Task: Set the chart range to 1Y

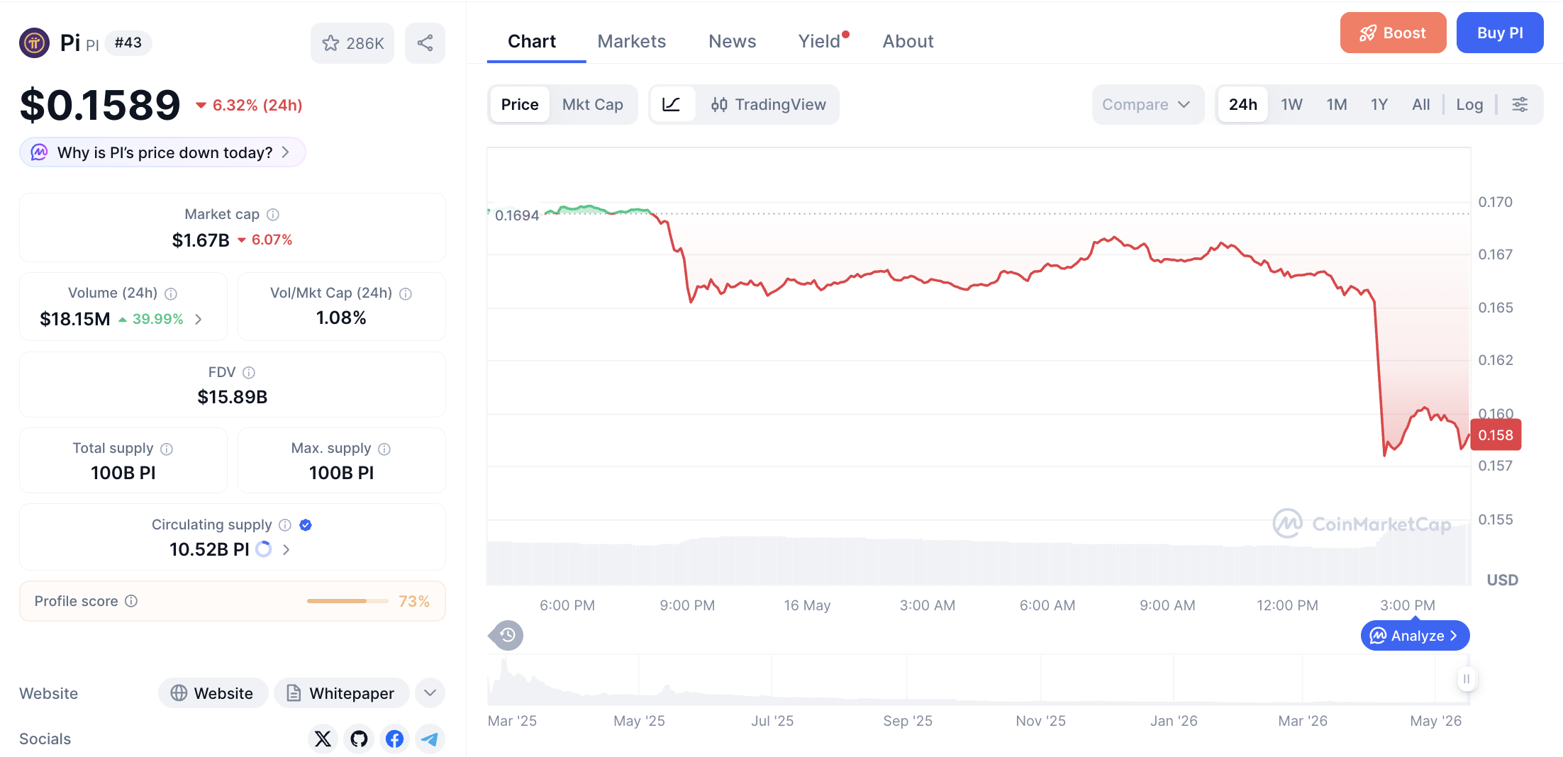Action: (1379, 105)
